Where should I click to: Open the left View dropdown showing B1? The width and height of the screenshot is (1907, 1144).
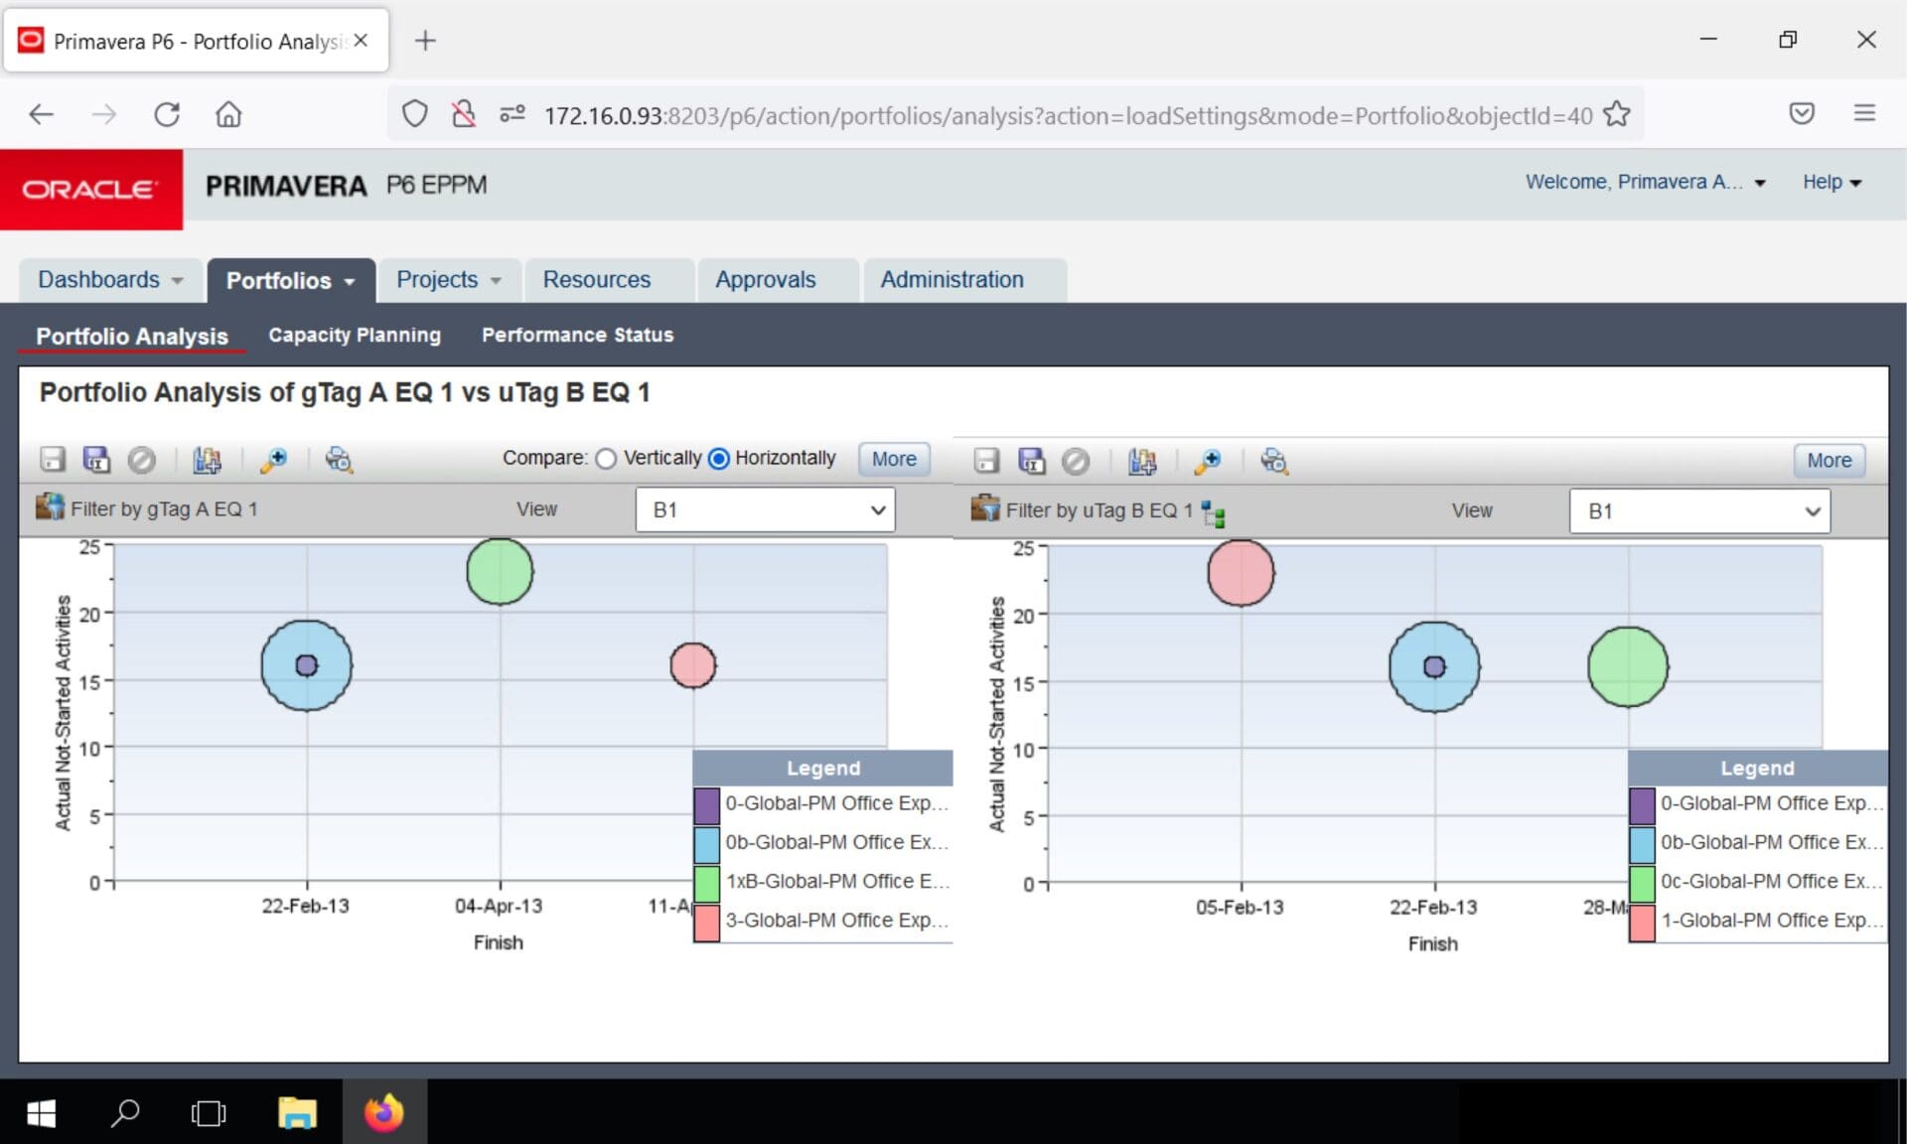[765, 510]
